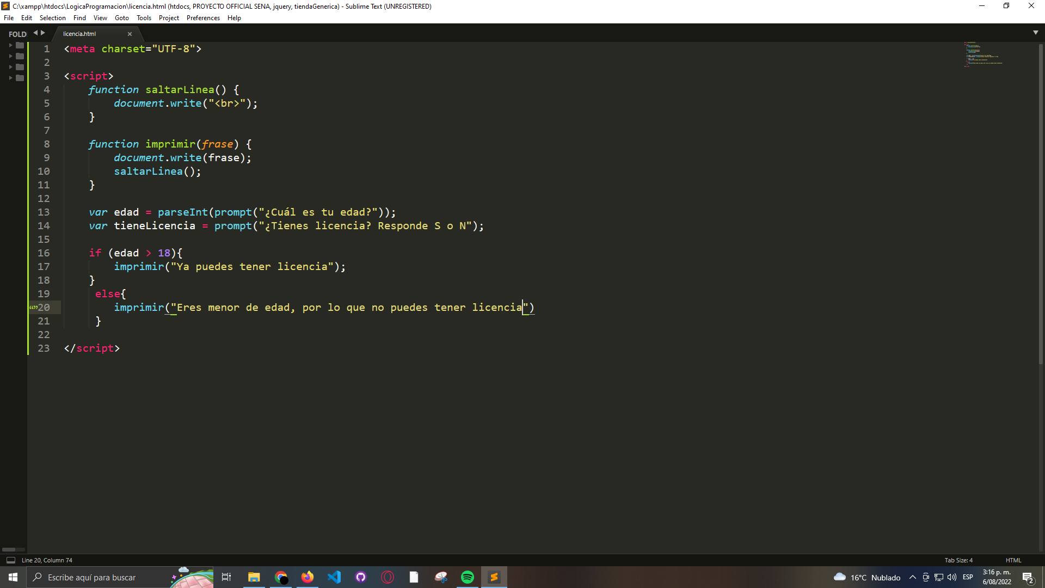Click the Line 20, Column 74 status
The height and width of the screenshot is (588, 1045).
(x=47, y=560)
